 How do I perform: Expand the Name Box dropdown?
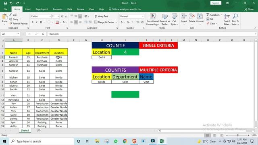pyautogui.click(x=18, y=34)
